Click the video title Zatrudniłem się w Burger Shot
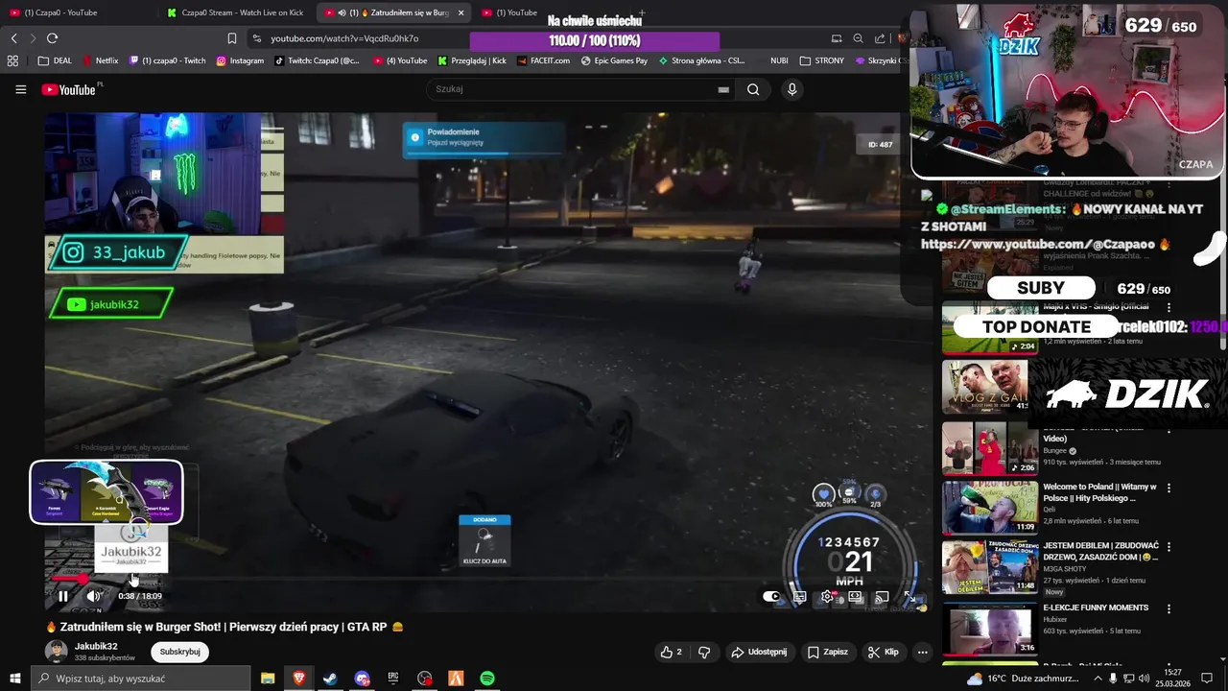The height and width of the screenshot is (691, 1228). click(225, 627)
